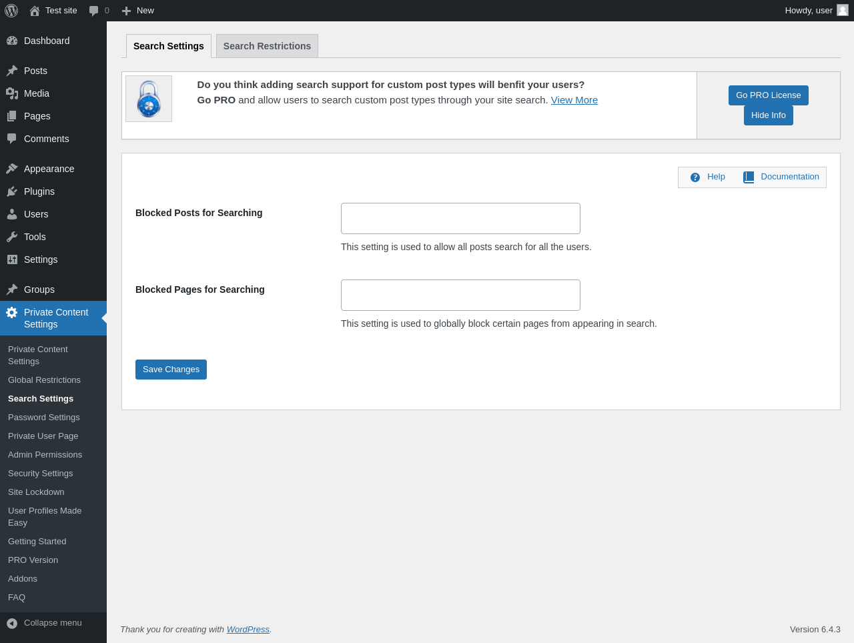Click the user avatar in admin bar

point(843,11)
